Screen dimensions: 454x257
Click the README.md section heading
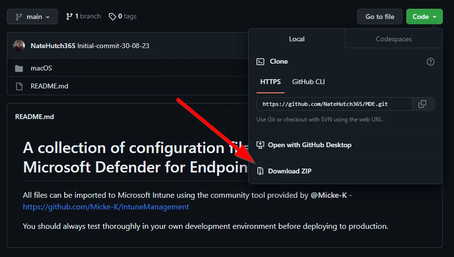click(x=35, y=117)
